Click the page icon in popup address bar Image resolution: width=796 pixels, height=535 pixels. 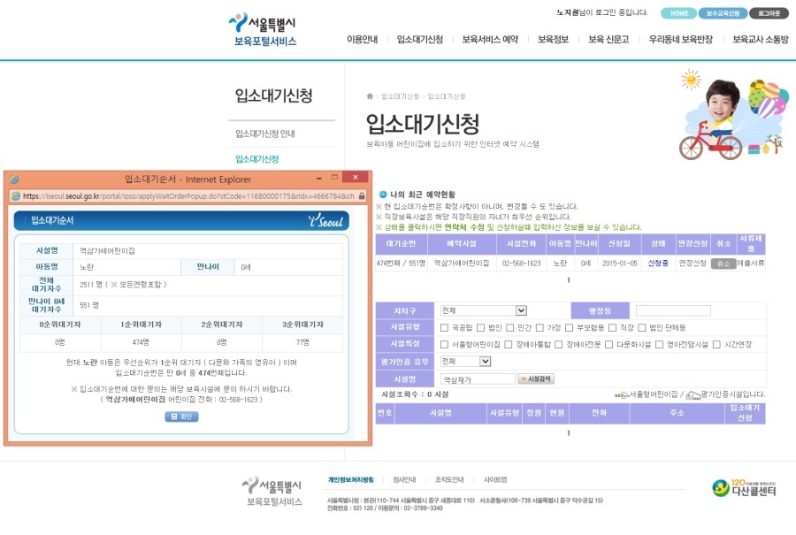click(x=15, y=196)
